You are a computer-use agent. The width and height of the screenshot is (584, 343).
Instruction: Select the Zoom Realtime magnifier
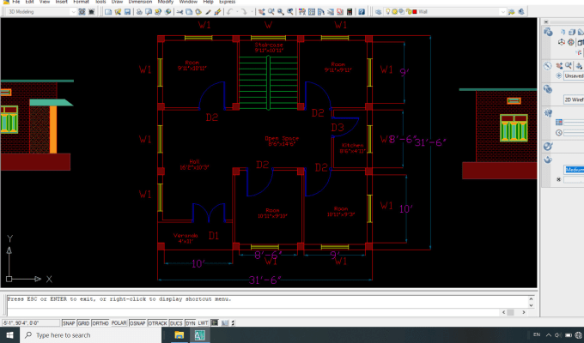point(271,12)
